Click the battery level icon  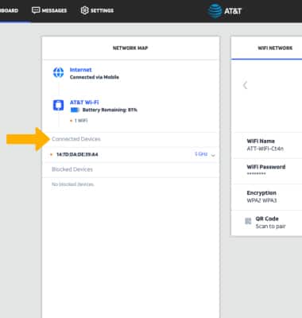(x=75, y=110)
